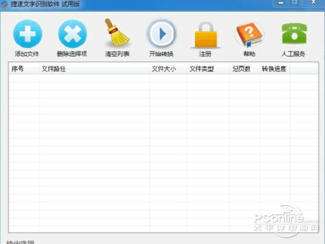Click the app logo in title bar
This screenshot has height=244, width=325.
pos(4,4)
